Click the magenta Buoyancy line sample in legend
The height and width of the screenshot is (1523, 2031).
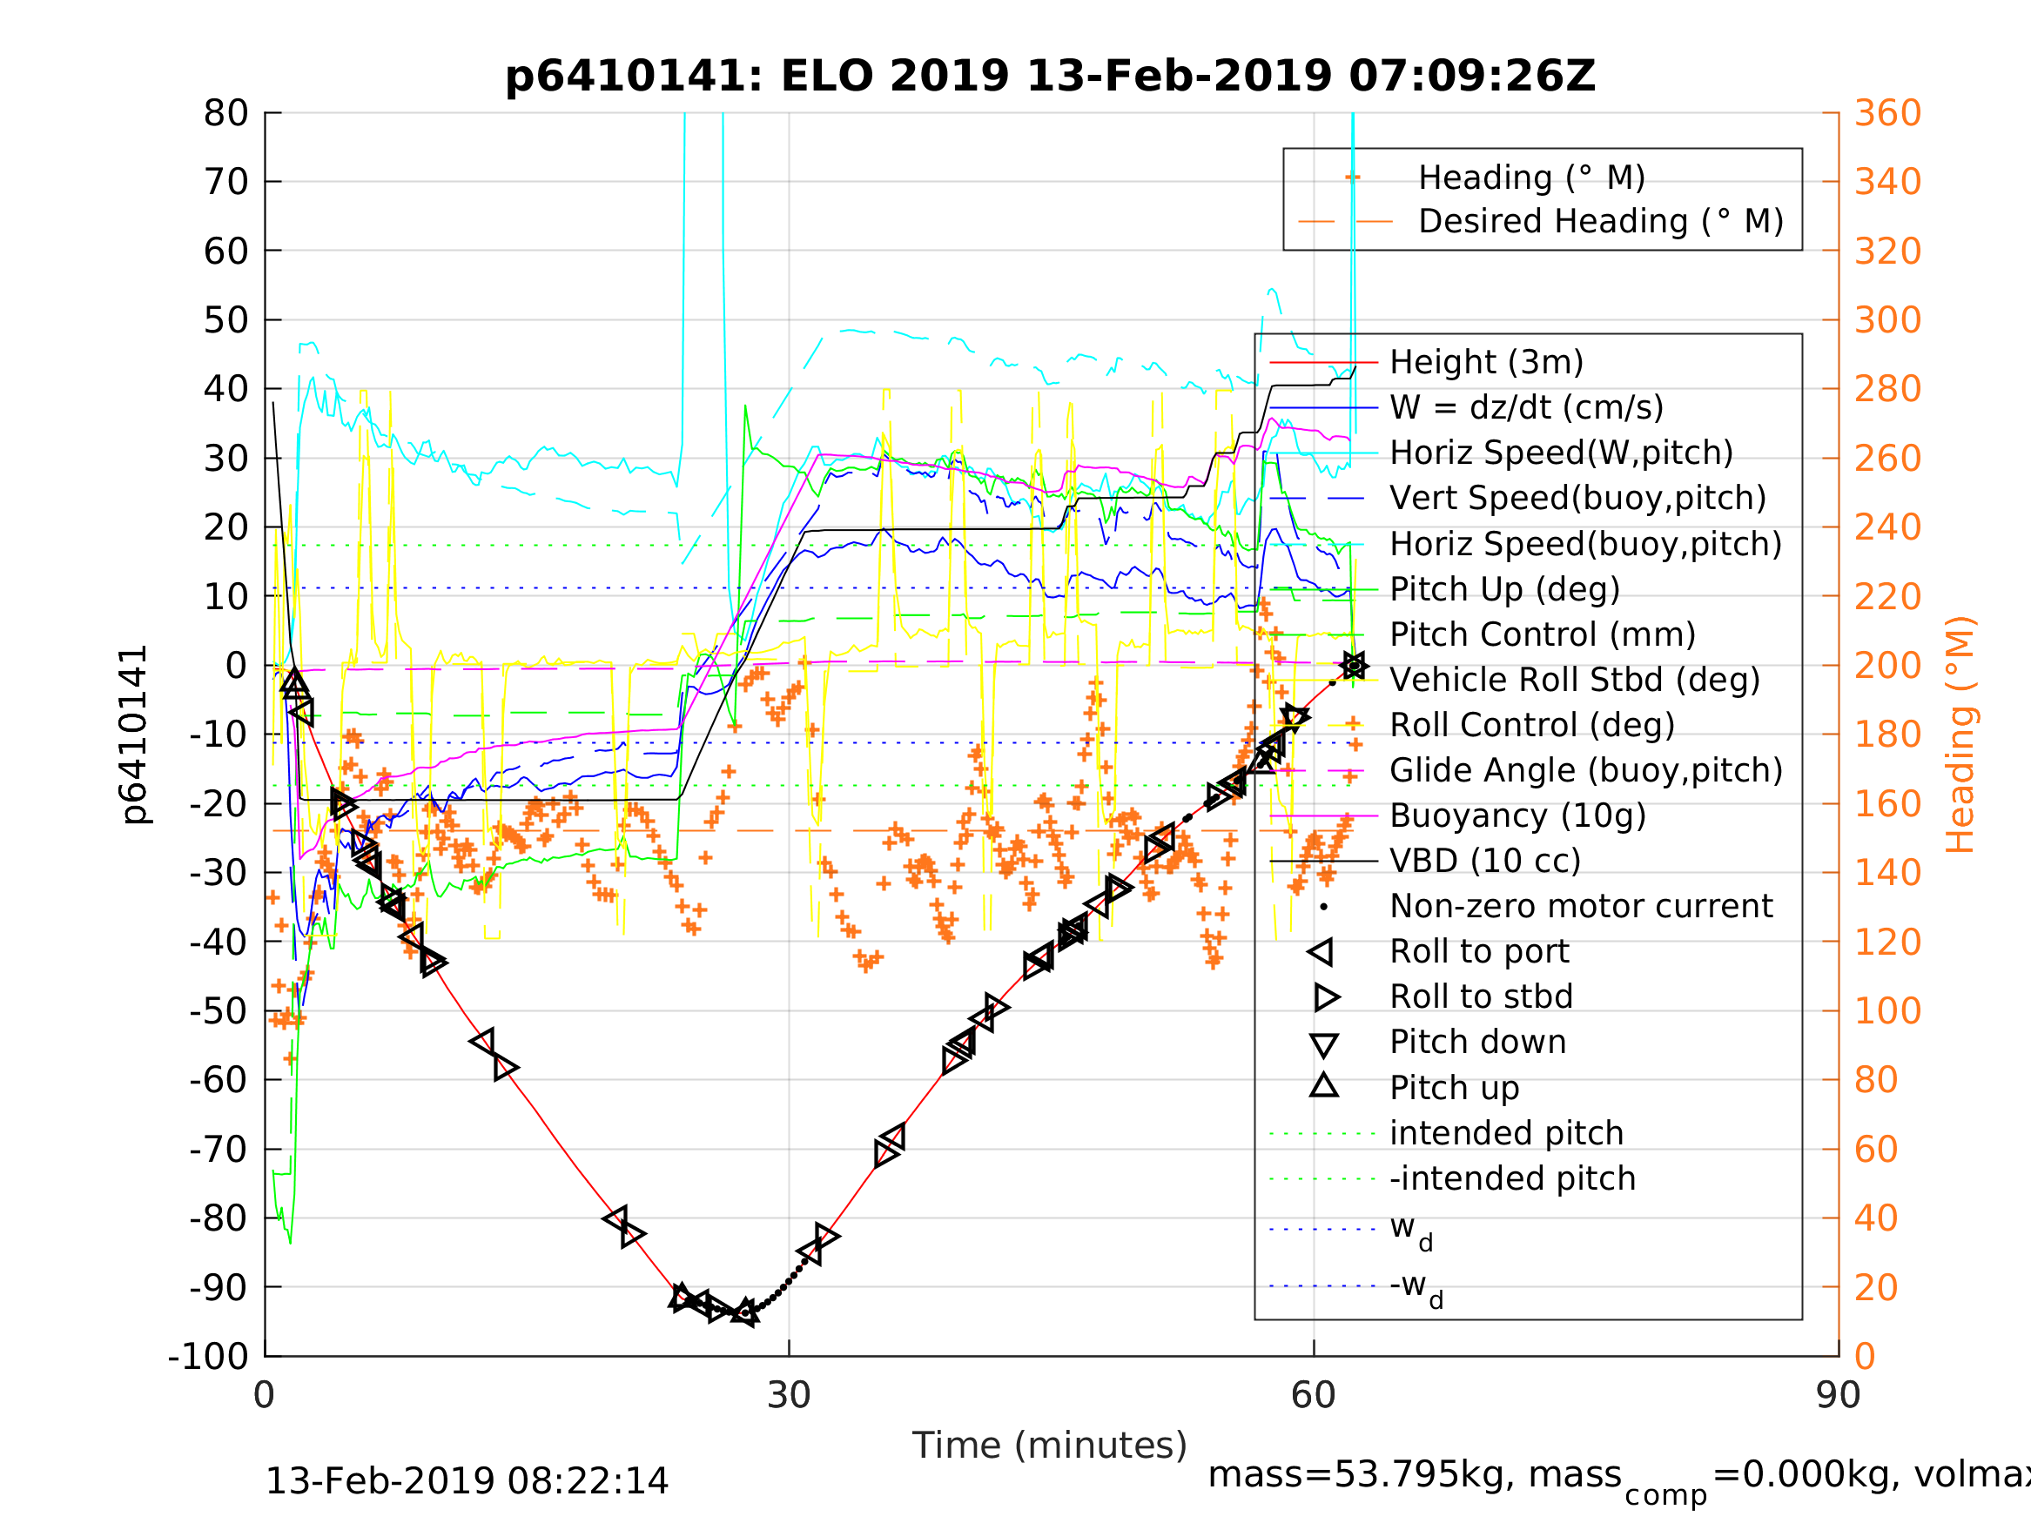1324,815
